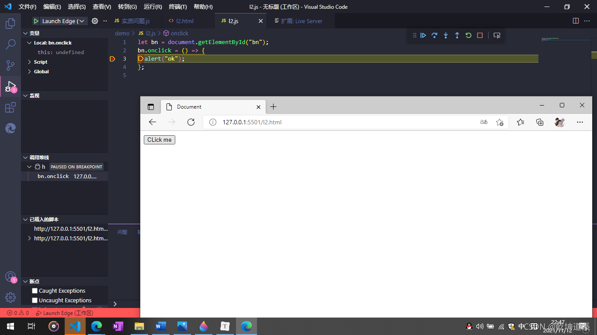Open the 运行(R) menu
The image size is (597, 335).
(152, 7)
